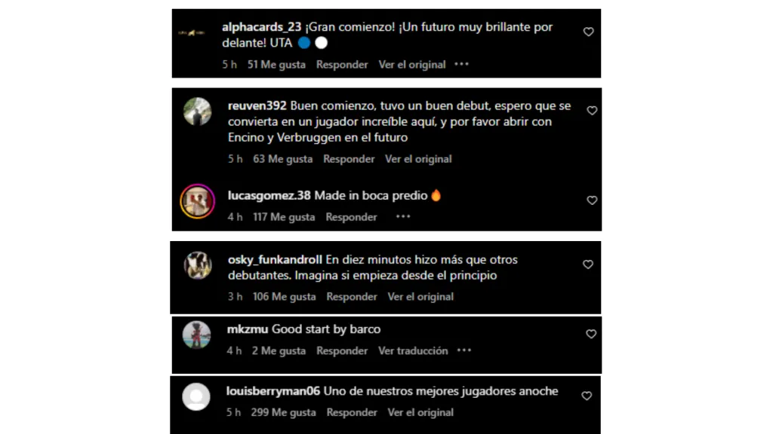The image size is (773, 434).
Task: Heart the mkzmu comment
Action: point(590,334)
